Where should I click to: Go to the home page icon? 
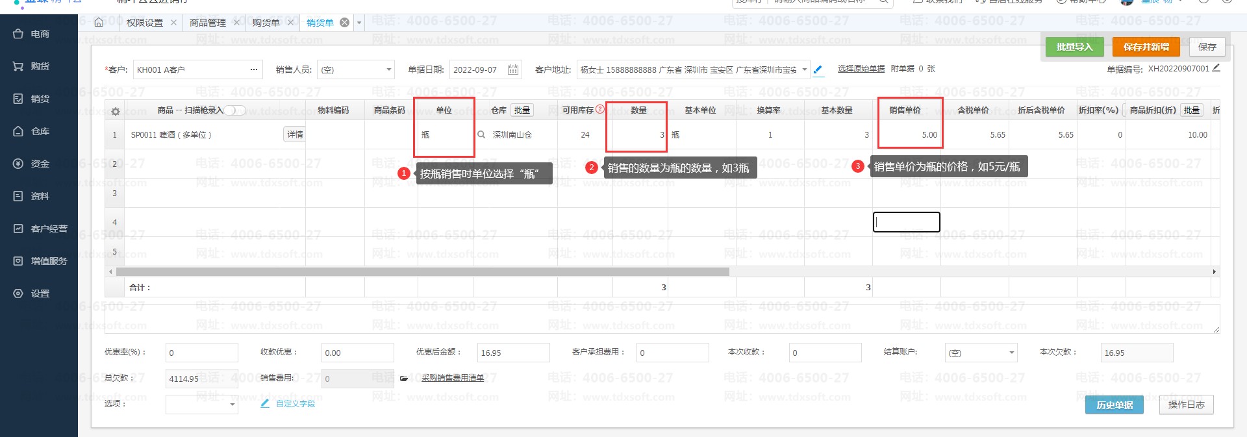pos(99,23)
